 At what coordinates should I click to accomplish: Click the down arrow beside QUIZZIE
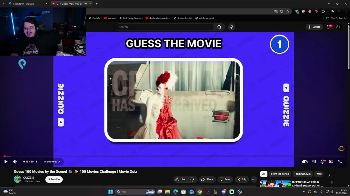click(x=286, y=88)
